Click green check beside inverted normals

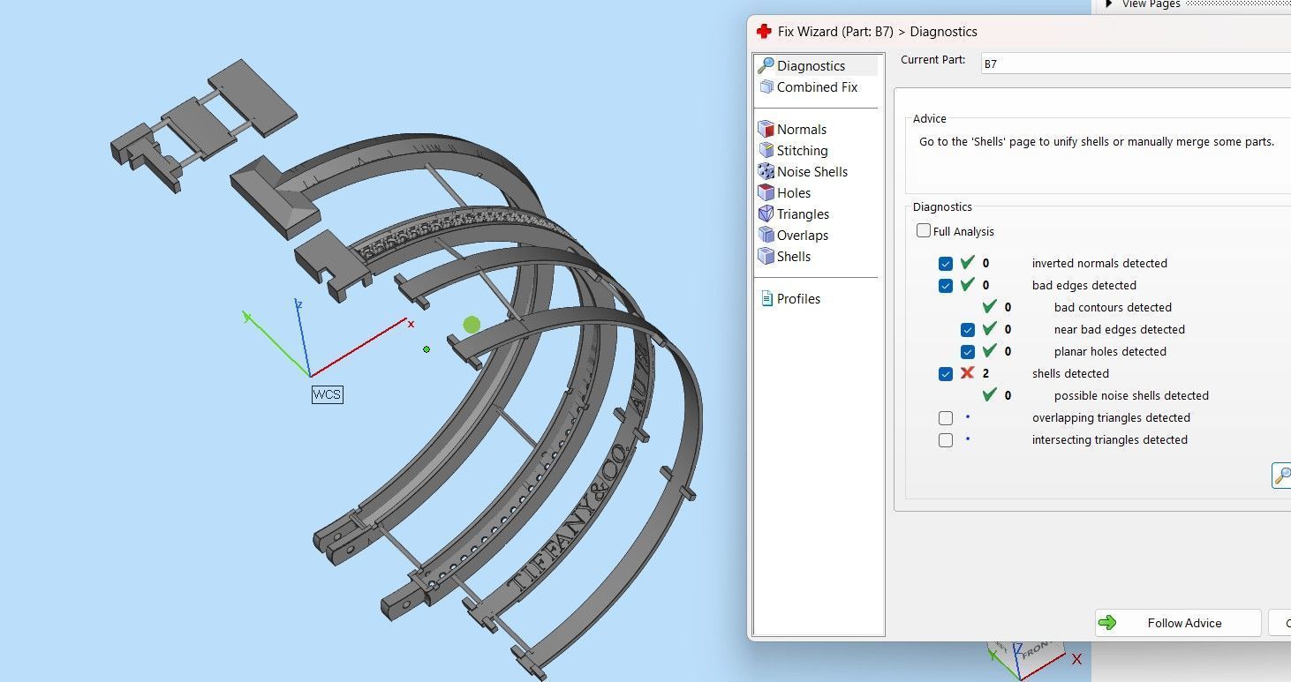(x=967, y=262)
